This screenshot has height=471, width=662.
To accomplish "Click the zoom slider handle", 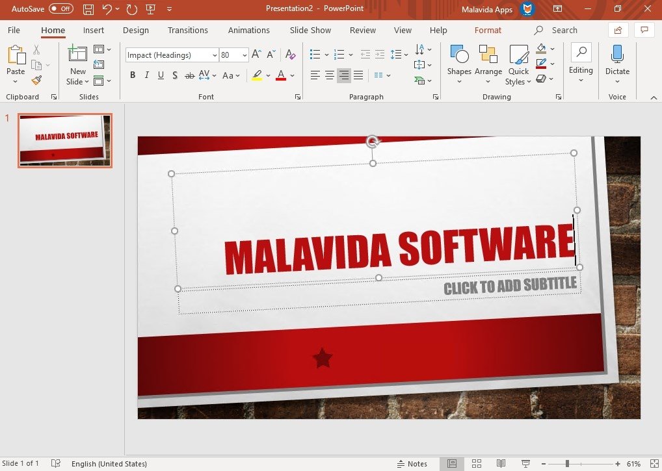I will (x=568, y=463).
